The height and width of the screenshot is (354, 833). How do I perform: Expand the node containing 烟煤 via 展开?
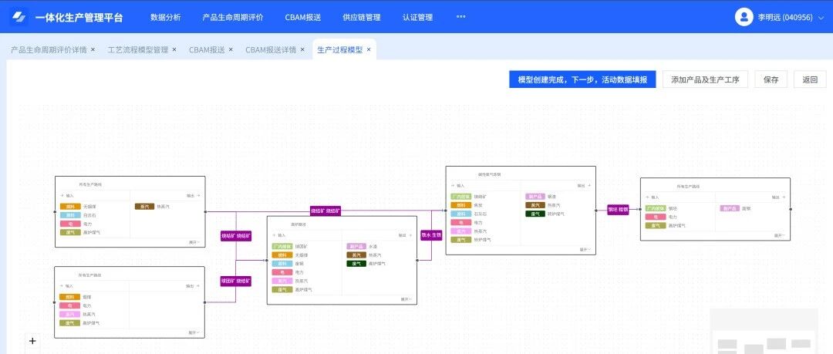click(194, 332)
